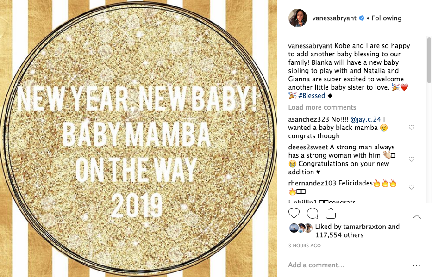Screen dimensions: 432x277
Task: Click the liker avatars beside Liked by
Action: pyautogui.click(x=301, y=228)
